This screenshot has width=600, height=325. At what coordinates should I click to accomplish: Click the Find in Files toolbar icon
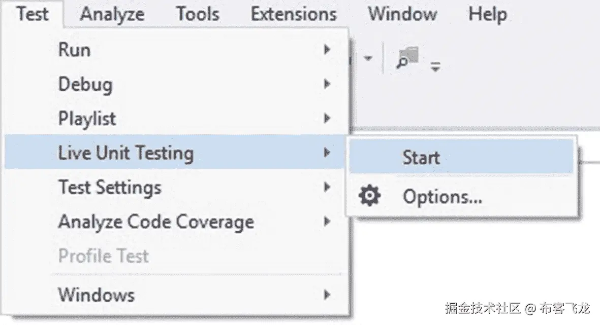click(x=407, y=58)
